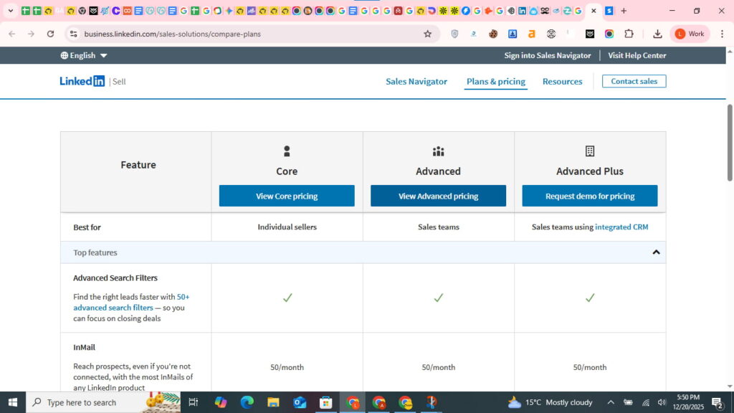Switch to the Sales Navigator tab
Image resolution: width=734 pixels, height=413 pixels.
(x=416, y=81)
